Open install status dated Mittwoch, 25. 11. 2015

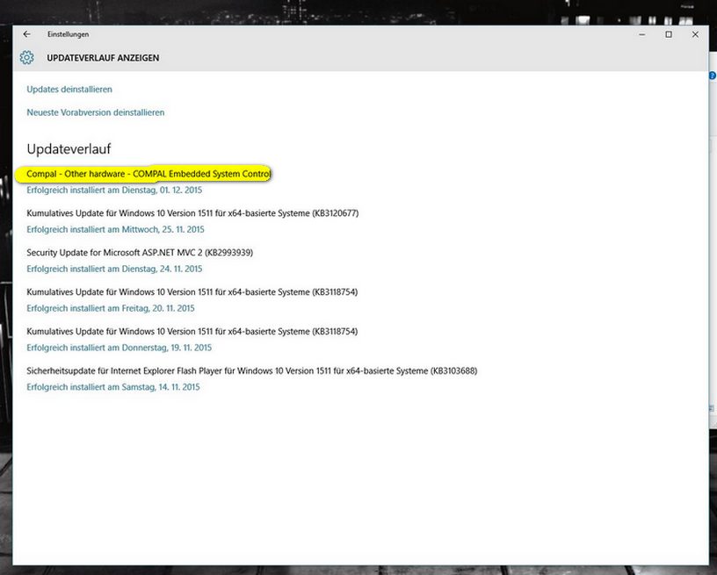(115, 229)
